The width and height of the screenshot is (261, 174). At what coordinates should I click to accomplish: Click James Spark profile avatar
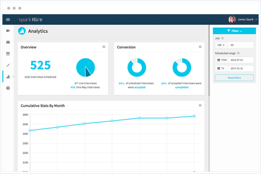click(232, 19)
